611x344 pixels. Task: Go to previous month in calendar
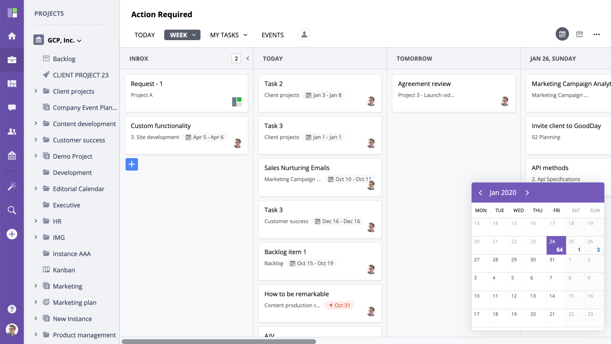[480, 193]
